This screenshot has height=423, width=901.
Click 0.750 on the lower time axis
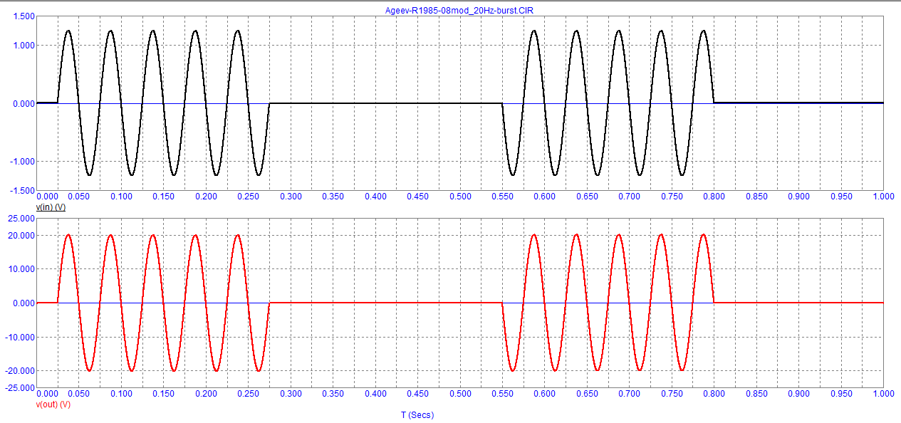pyautogui.click(x=672, y=393)
